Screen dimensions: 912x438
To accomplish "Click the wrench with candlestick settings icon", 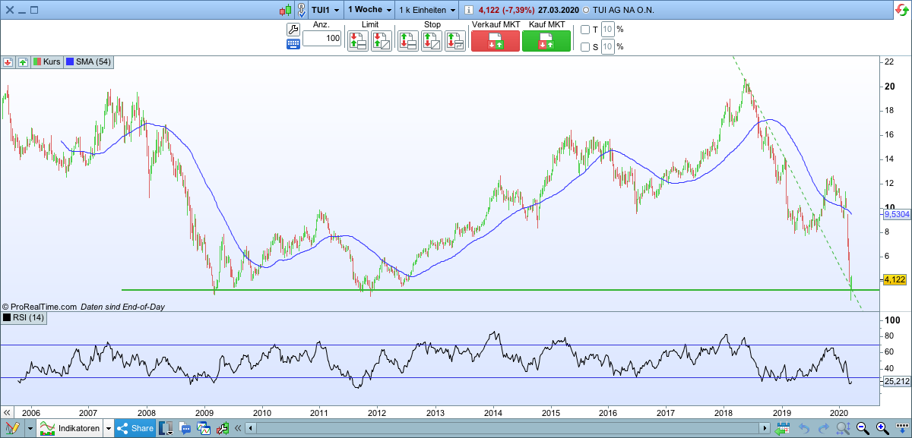I will pos(222,429).
